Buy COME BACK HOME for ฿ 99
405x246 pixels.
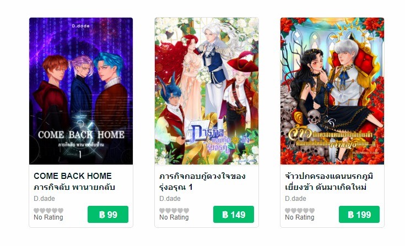pos(108,214)
